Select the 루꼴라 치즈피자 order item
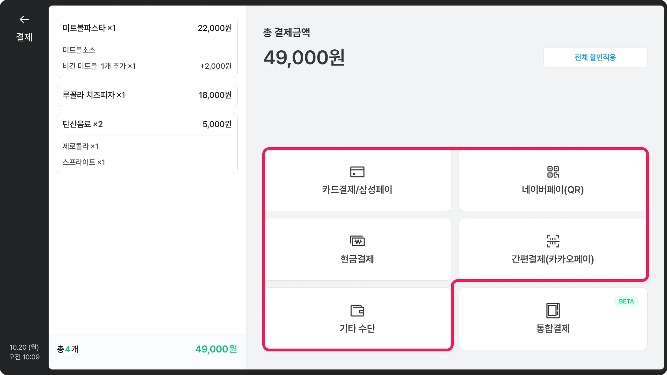 coord(147,95)
